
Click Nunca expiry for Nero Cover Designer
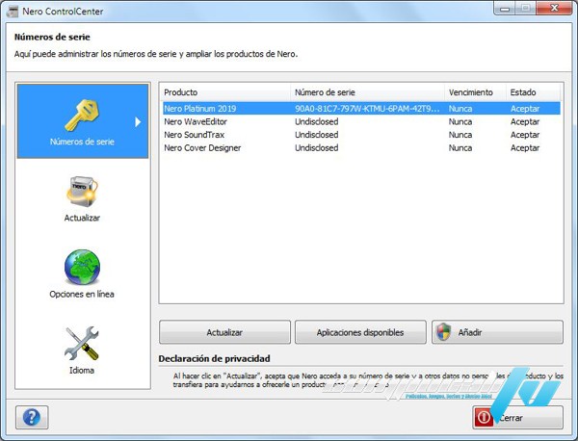460,147
